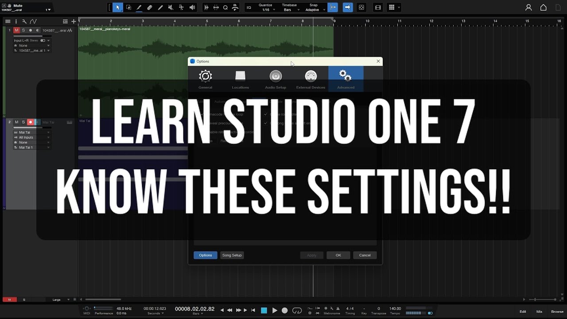Select the Eraser tool
The width and height of the screenshot is (567, 319).
point(150,8)
